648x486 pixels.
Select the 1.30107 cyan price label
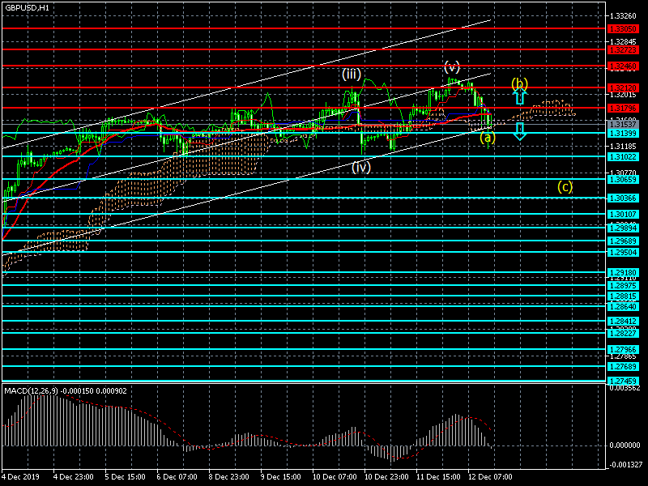[x=623, y=214]
